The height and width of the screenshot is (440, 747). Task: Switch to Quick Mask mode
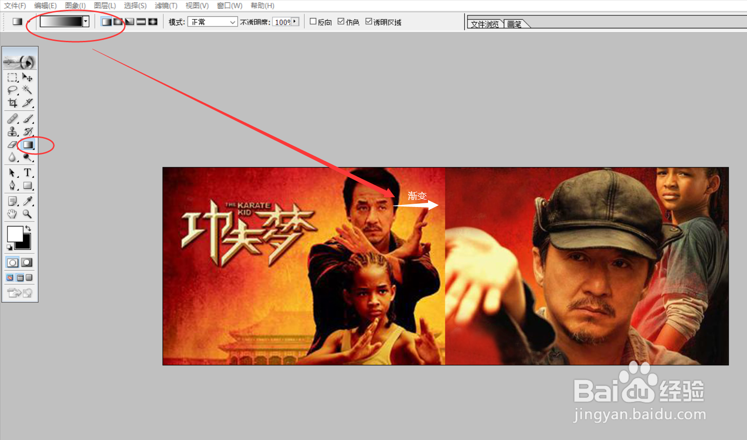27,263
